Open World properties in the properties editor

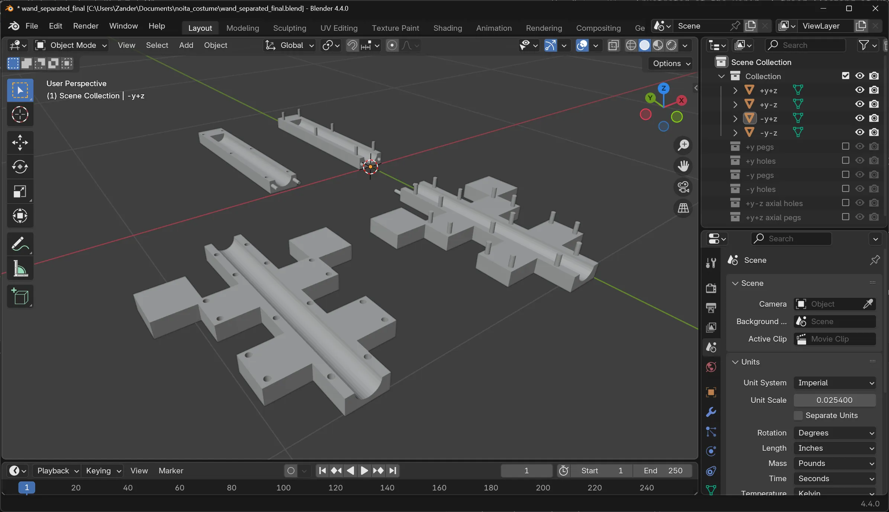tap(710, 367)
